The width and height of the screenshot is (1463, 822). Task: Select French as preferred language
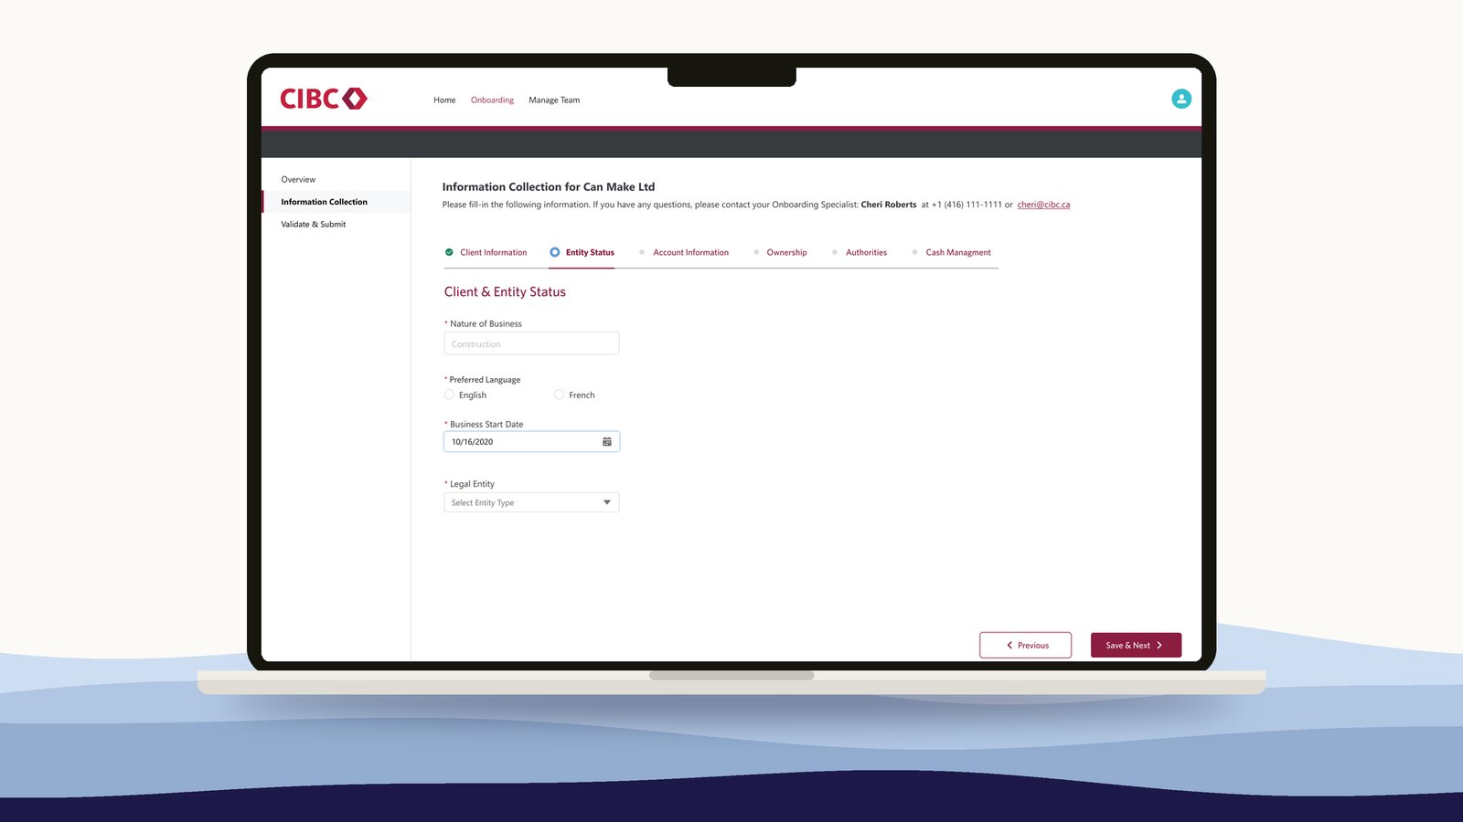click(x=560, y=395)
